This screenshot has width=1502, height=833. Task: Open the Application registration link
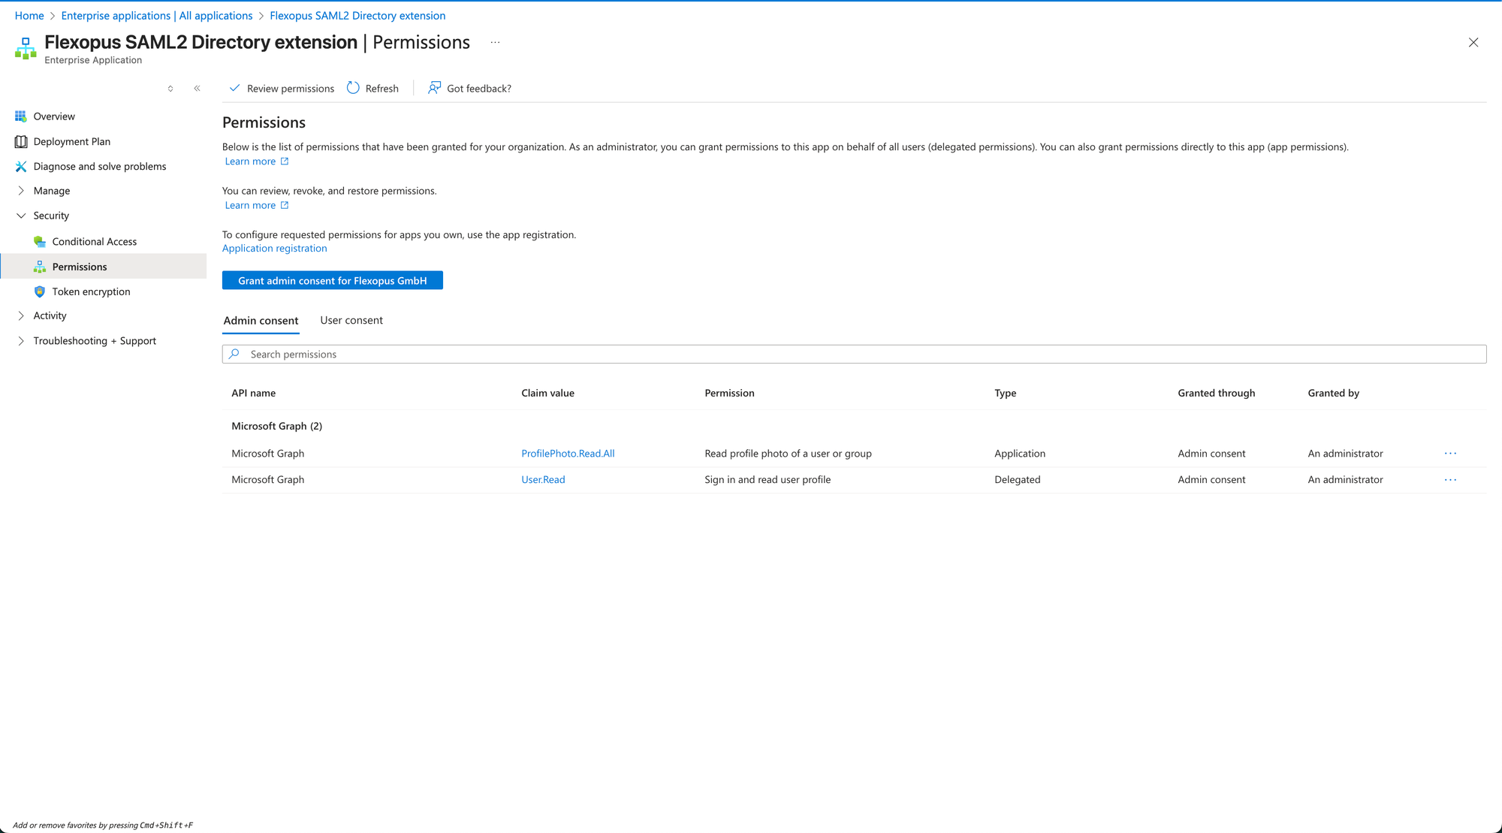click(x=274, y=249)
